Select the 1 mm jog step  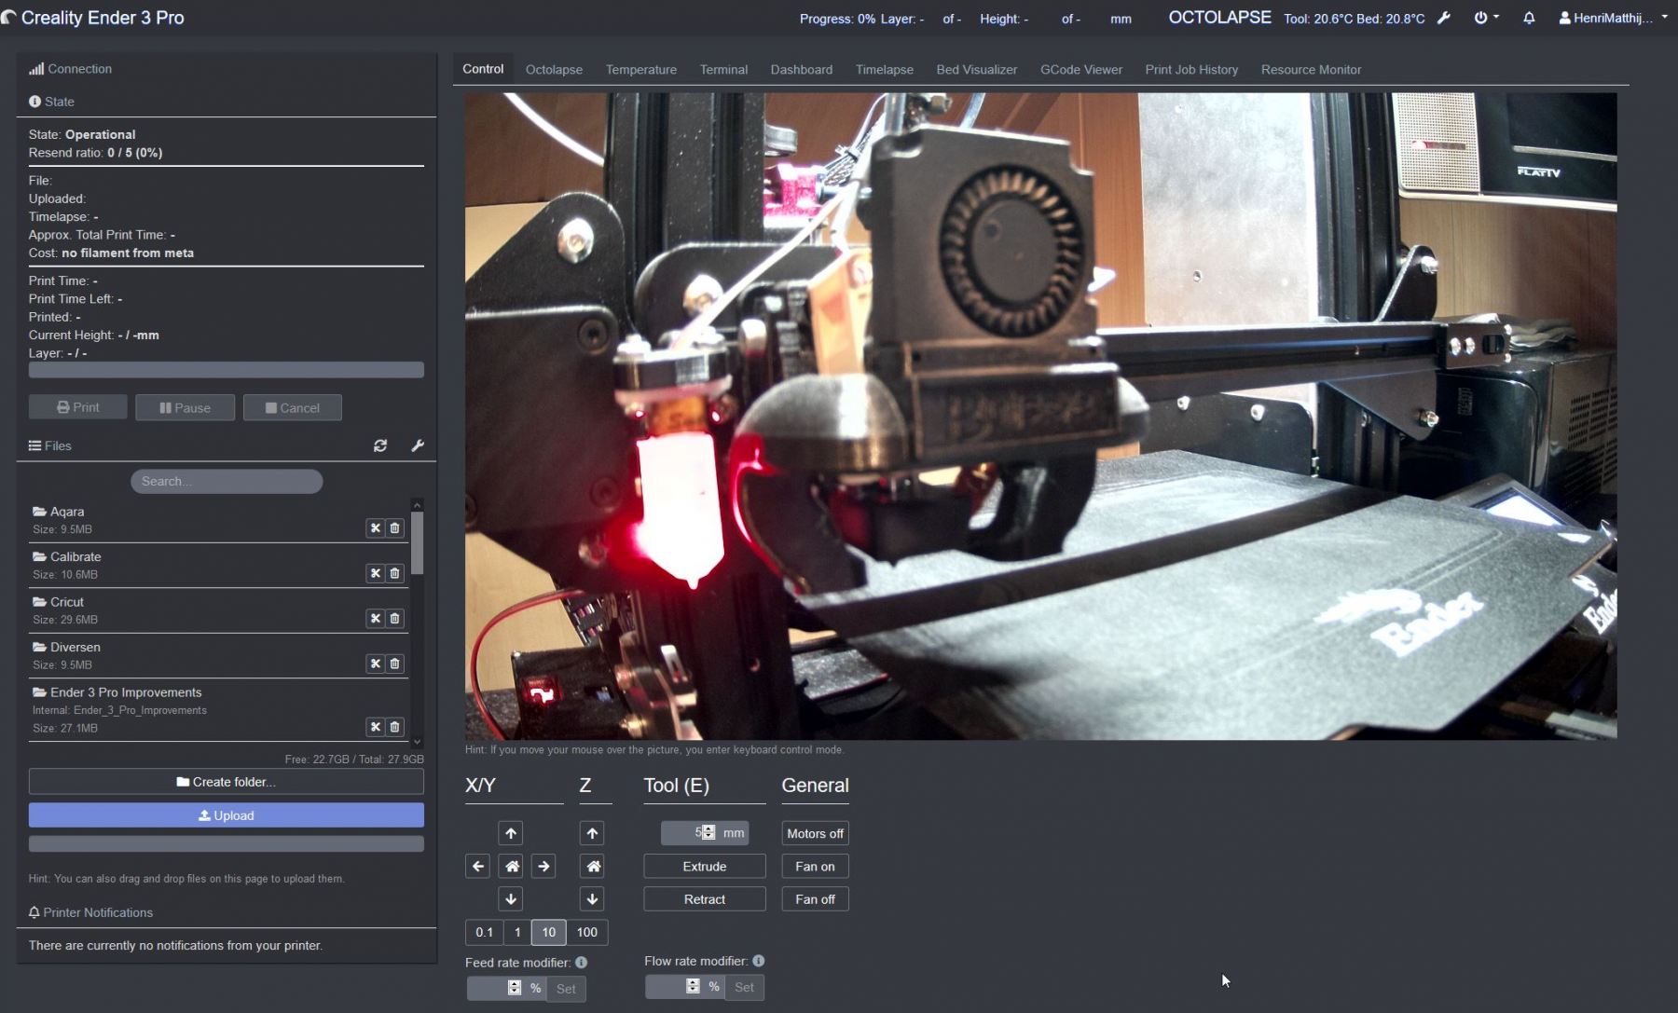tap(517, 932)
